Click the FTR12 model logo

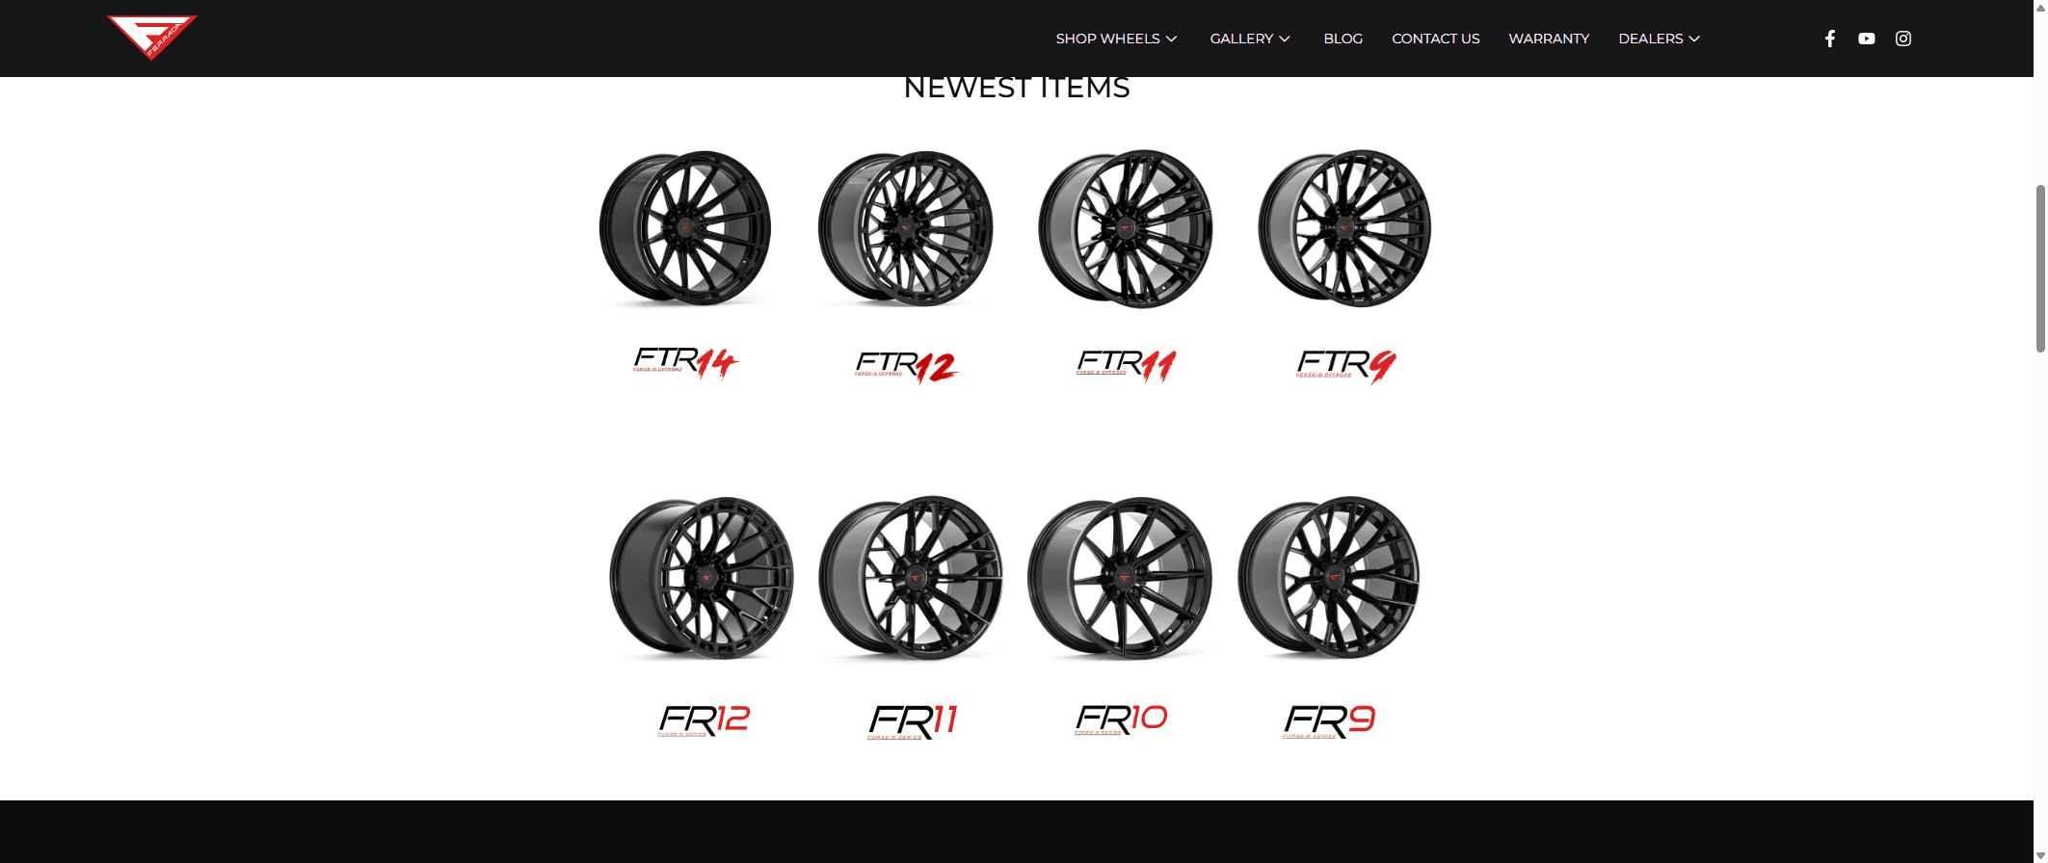click(x=906, y=367)
